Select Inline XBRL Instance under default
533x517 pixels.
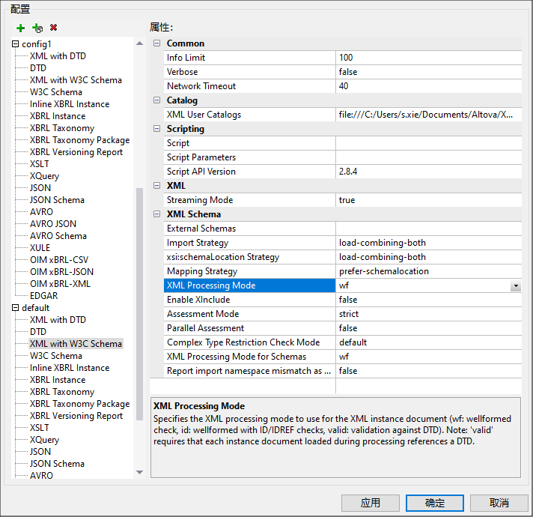click(x=70, y=368)
